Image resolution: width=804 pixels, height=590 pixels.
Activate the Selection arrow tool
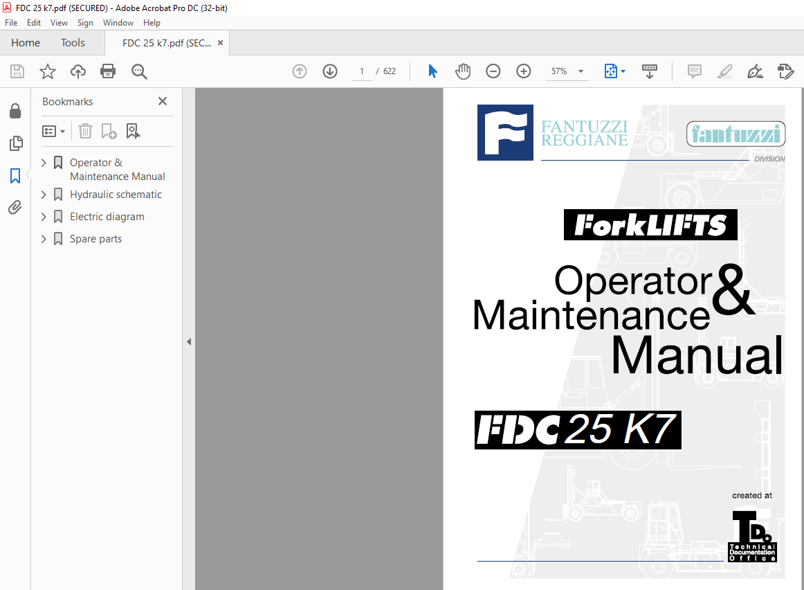pyautogui.click(x=432, y=71)
